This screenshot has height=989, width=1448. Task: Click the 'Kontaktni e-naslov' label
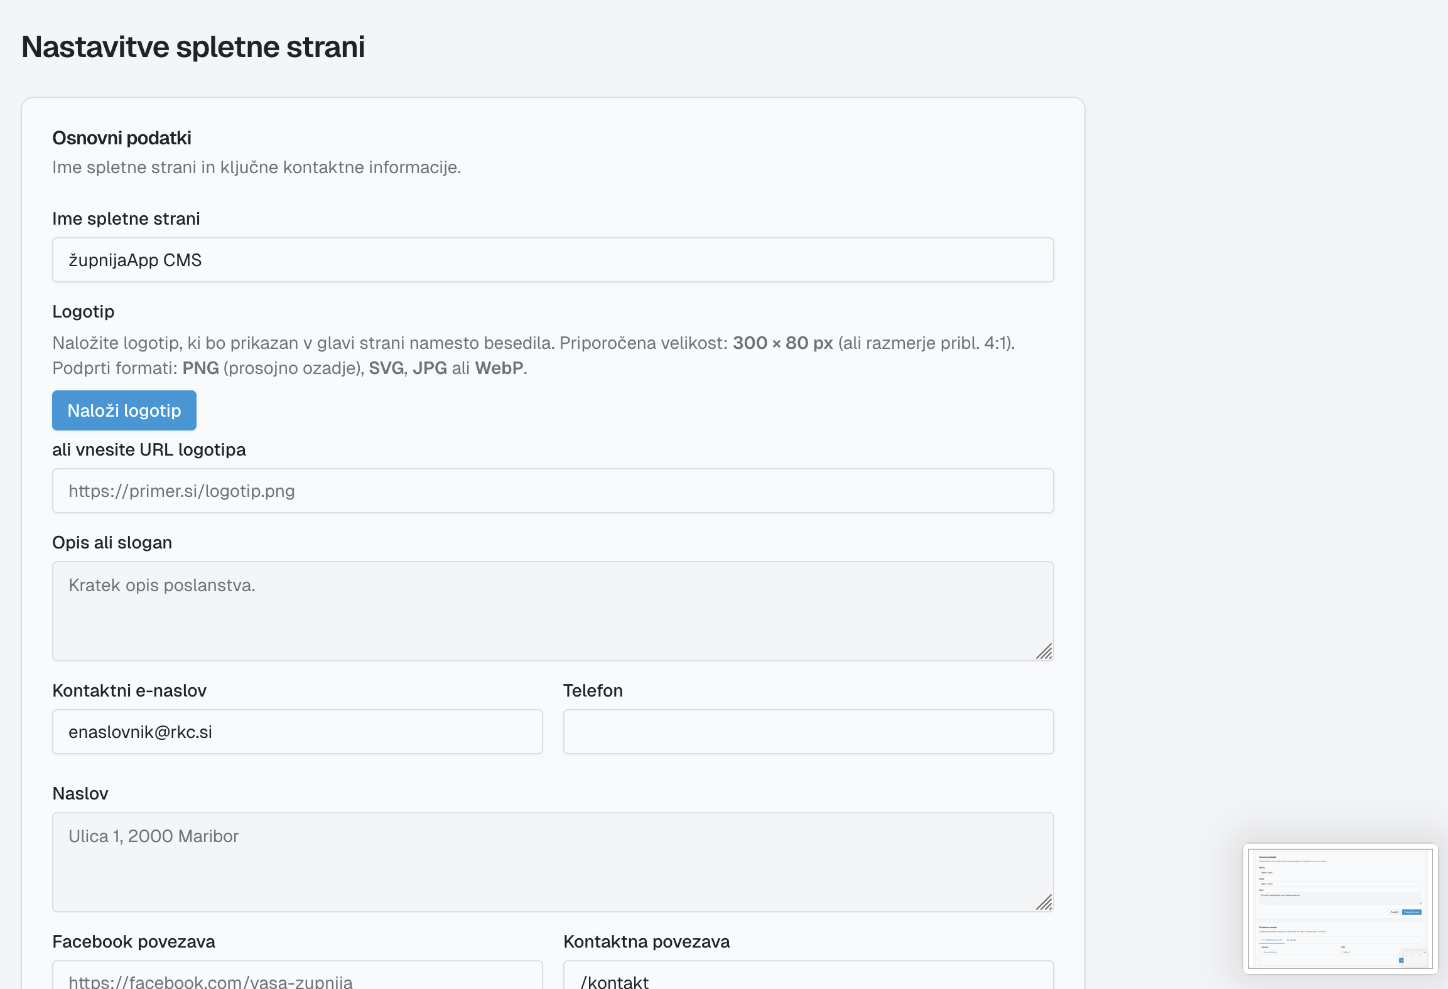click(129, 690)
